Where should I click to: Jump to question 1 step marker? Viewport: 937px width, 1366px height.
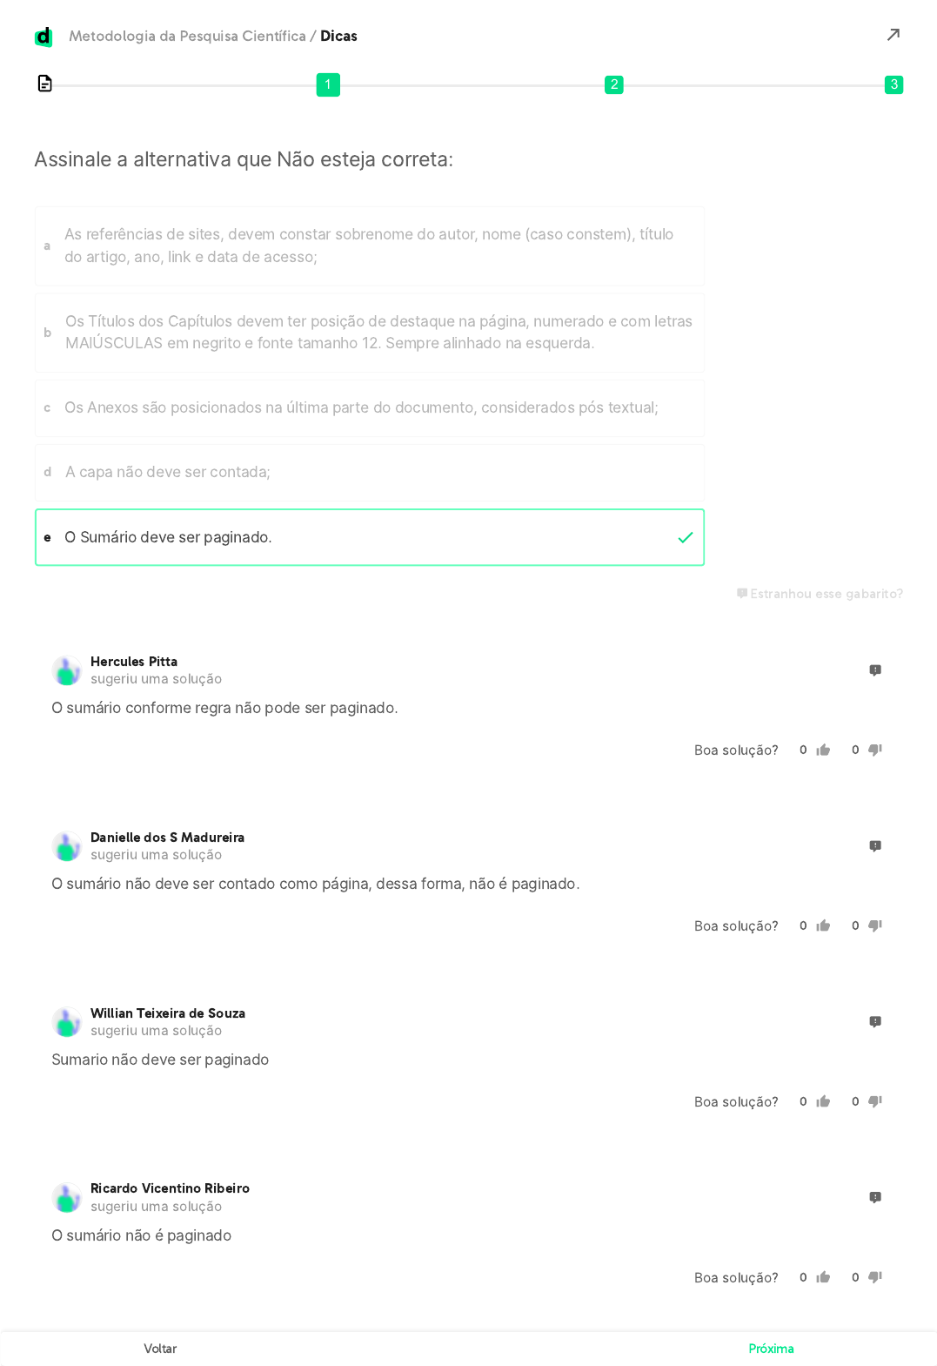coord(328,84)
